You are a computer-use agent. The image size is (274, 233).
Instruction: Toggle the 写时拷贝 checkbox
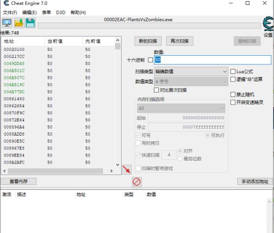click(x=138, y=143)
